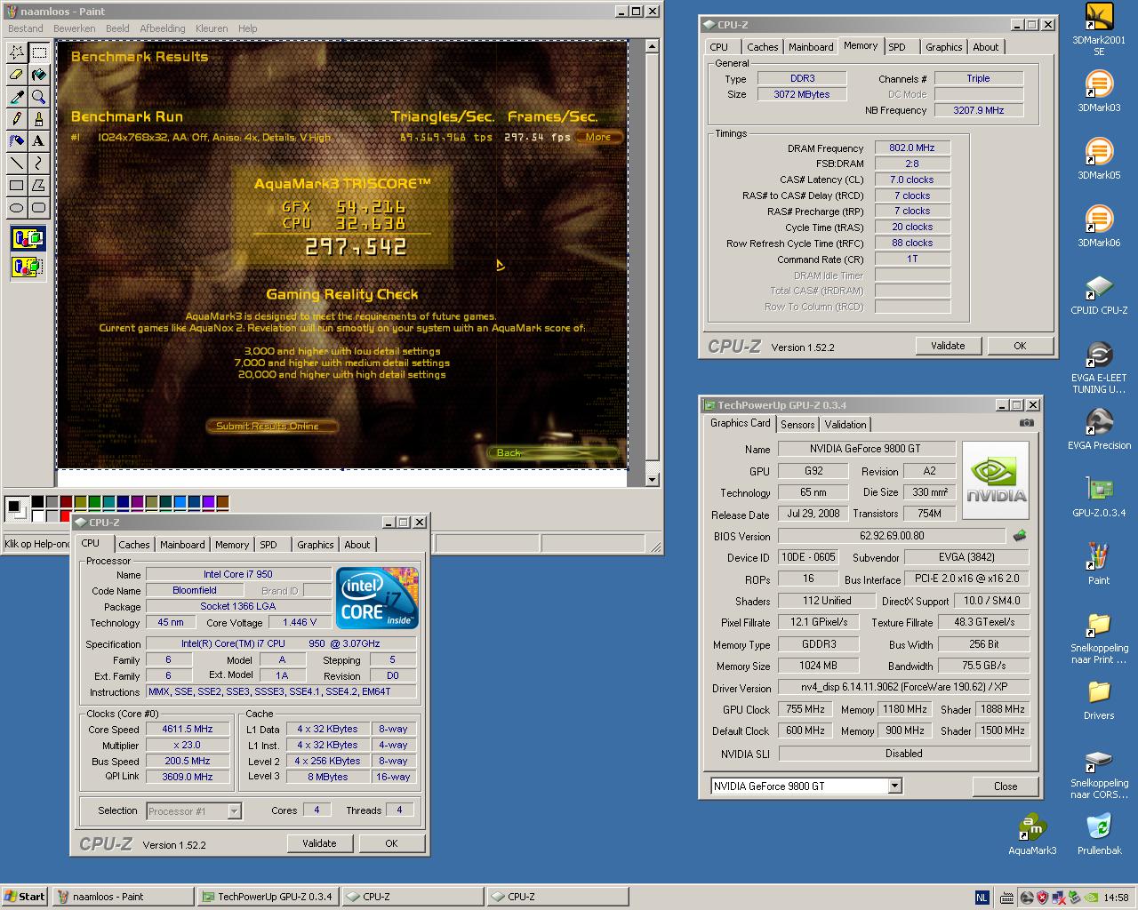Open Snelkoppeling naar Print folder icon
1138x910 pixels.
[x=1099, y=637]
